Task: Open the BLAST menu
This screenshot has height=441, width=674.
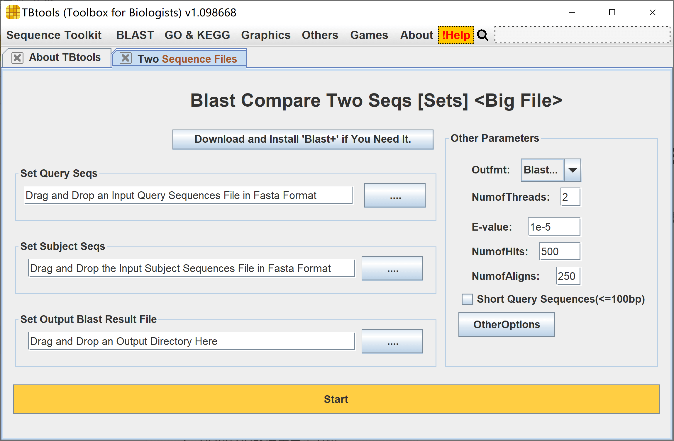Action: [x=135, y=35]
